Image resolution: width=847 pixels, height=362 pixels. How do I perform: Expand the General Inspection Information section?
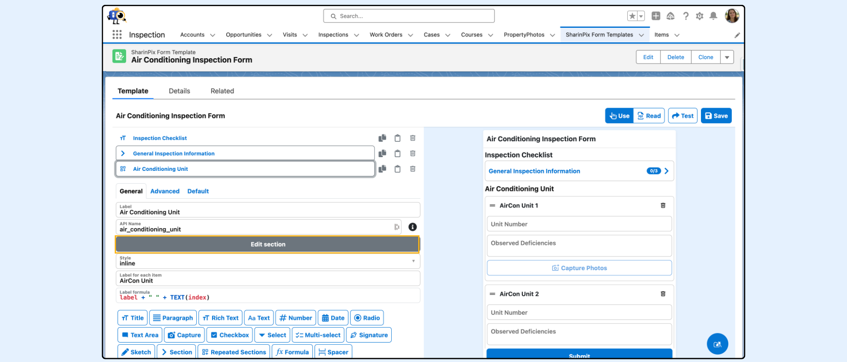click(x=123, y=154)
